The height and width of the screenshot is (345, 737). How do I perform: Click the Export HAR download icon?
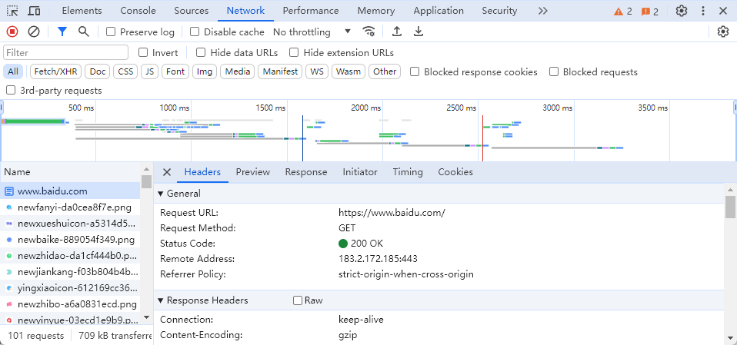(x=419, y=32)
